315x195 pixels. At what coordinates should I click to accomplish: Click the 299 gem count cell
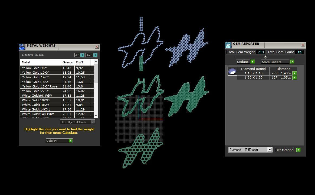pos(274,73)
